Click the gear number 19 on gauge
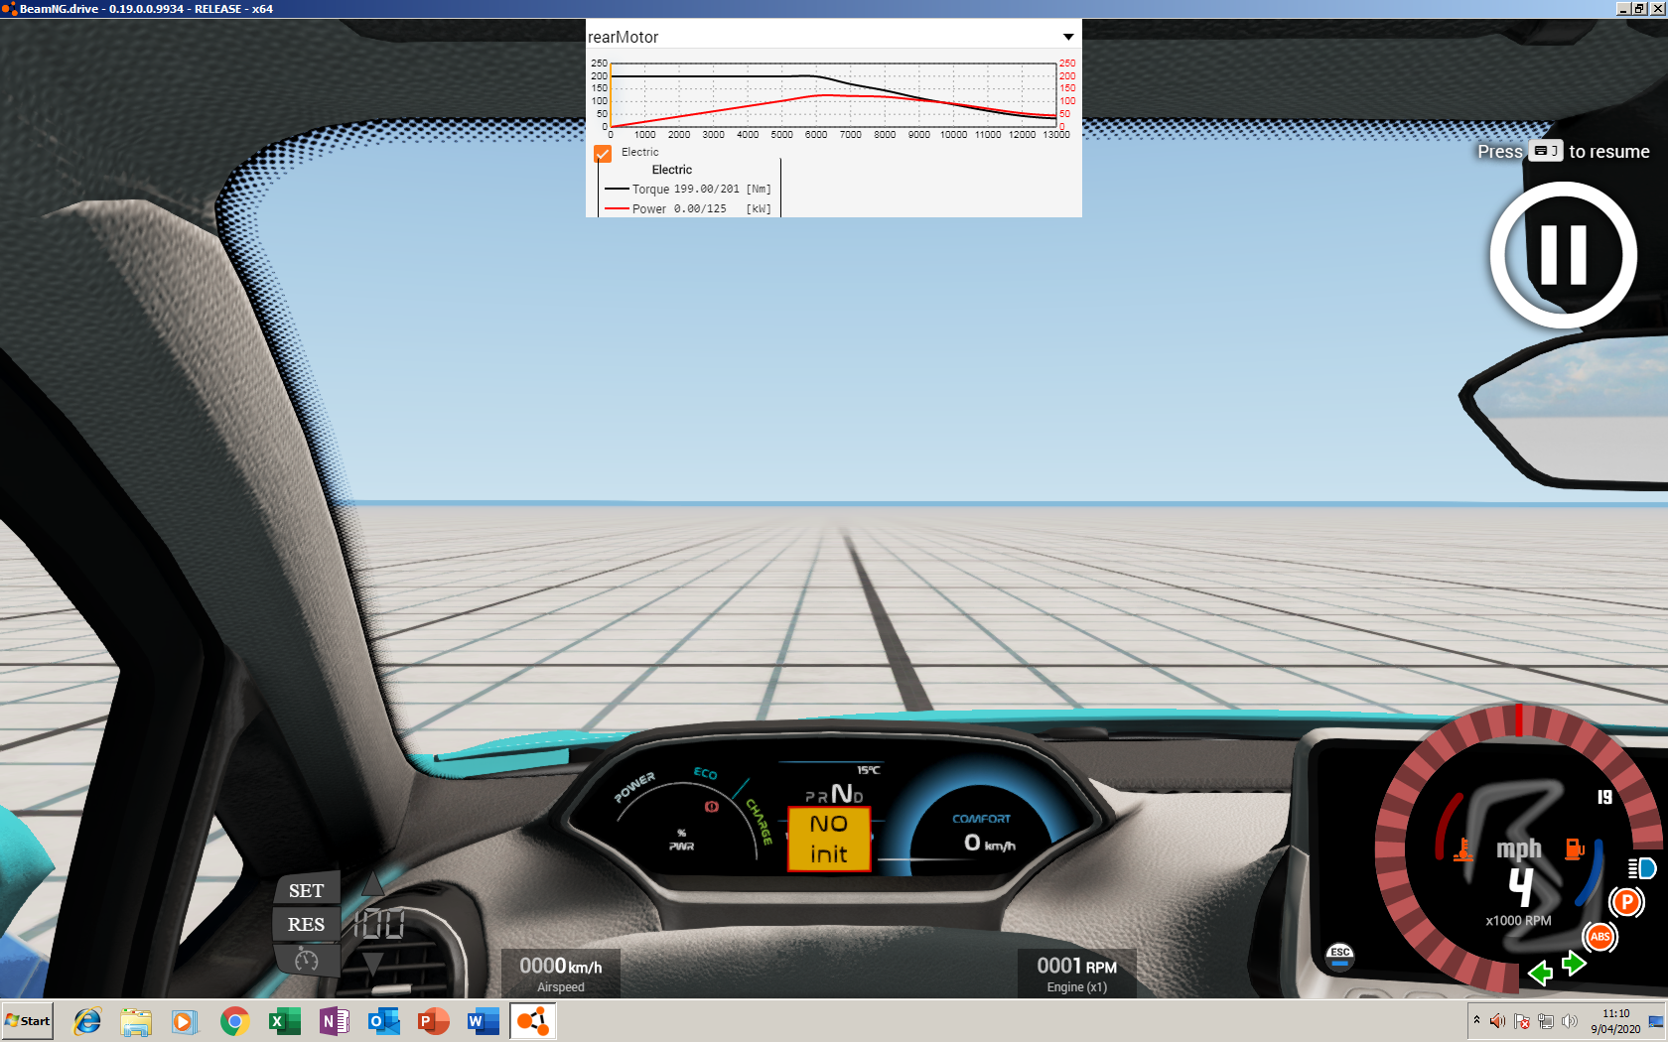The height and width of the screenshot is (1042, 1668). pyautogui.click(x=1604, y=797)
